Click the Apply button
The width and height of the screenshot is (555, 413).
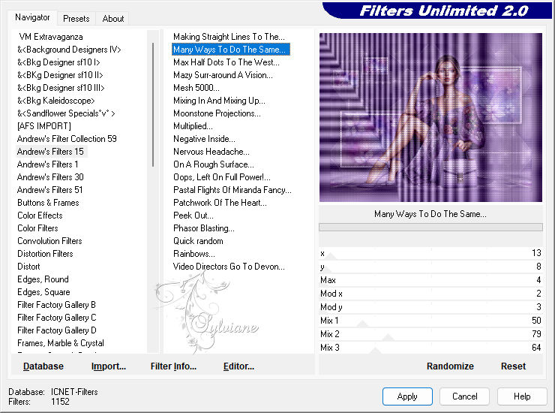[x=407, y=396]
